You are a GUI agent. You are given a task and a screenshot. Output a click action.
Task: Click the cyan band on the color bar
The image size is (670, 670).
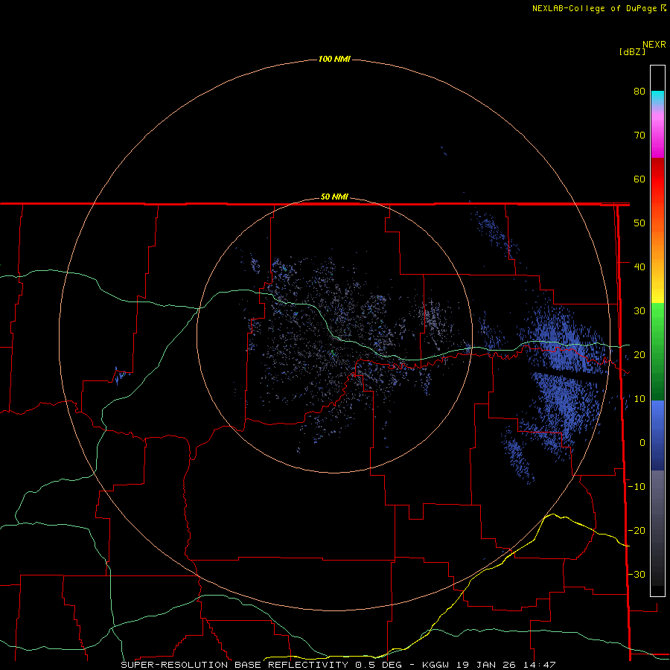pos(657,96)
